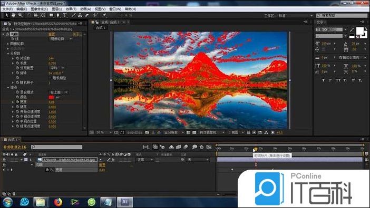Toggle the 颜色 stopwatch in effect controls
Screen dimensions: 370x208
pyautogui.click(x=18, y=97)
